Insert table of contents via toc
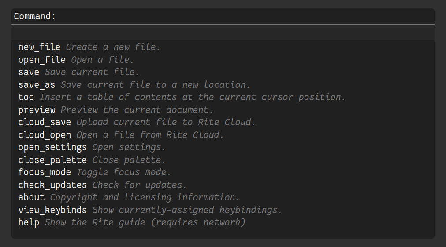The image size is (446, 247). [26, 97]
